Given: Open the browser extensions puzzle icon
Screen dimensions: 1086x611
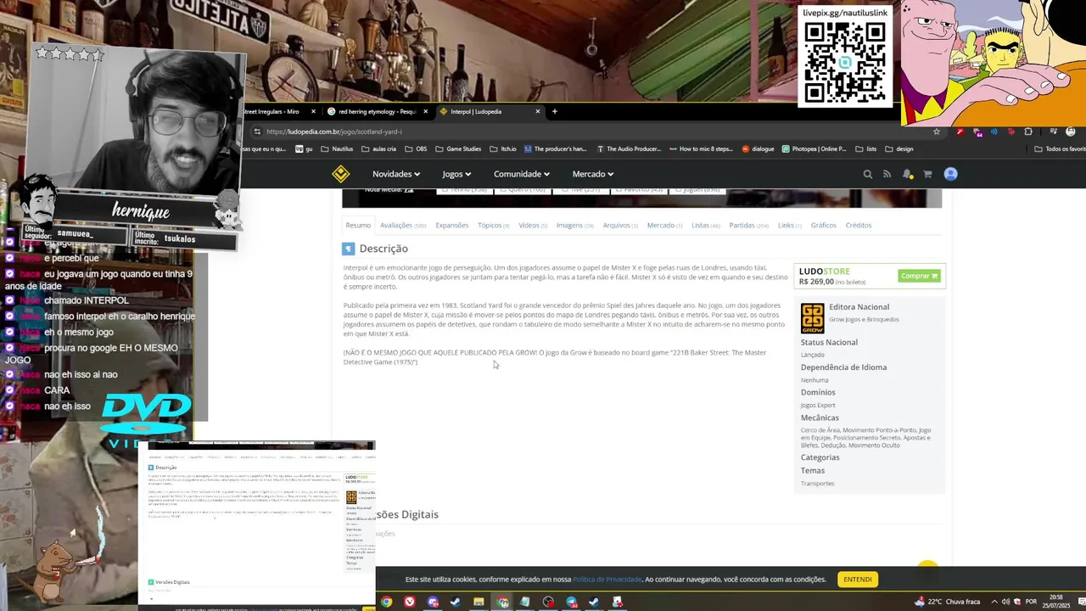Looking at the screenshot, I should pos(1028,132).
